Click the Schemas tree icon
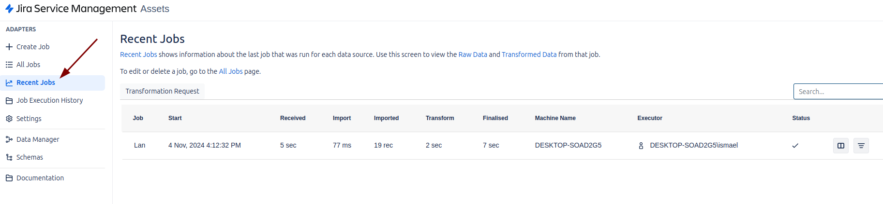Viewport: 883px width, 204px height. pos(9,157)
